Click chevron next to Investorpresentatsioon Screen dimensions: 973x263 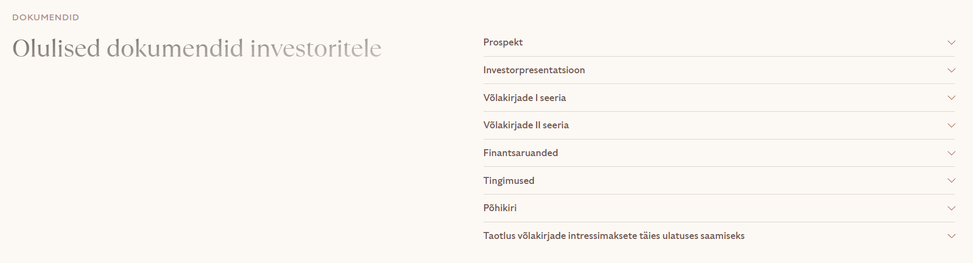point(951,71)
